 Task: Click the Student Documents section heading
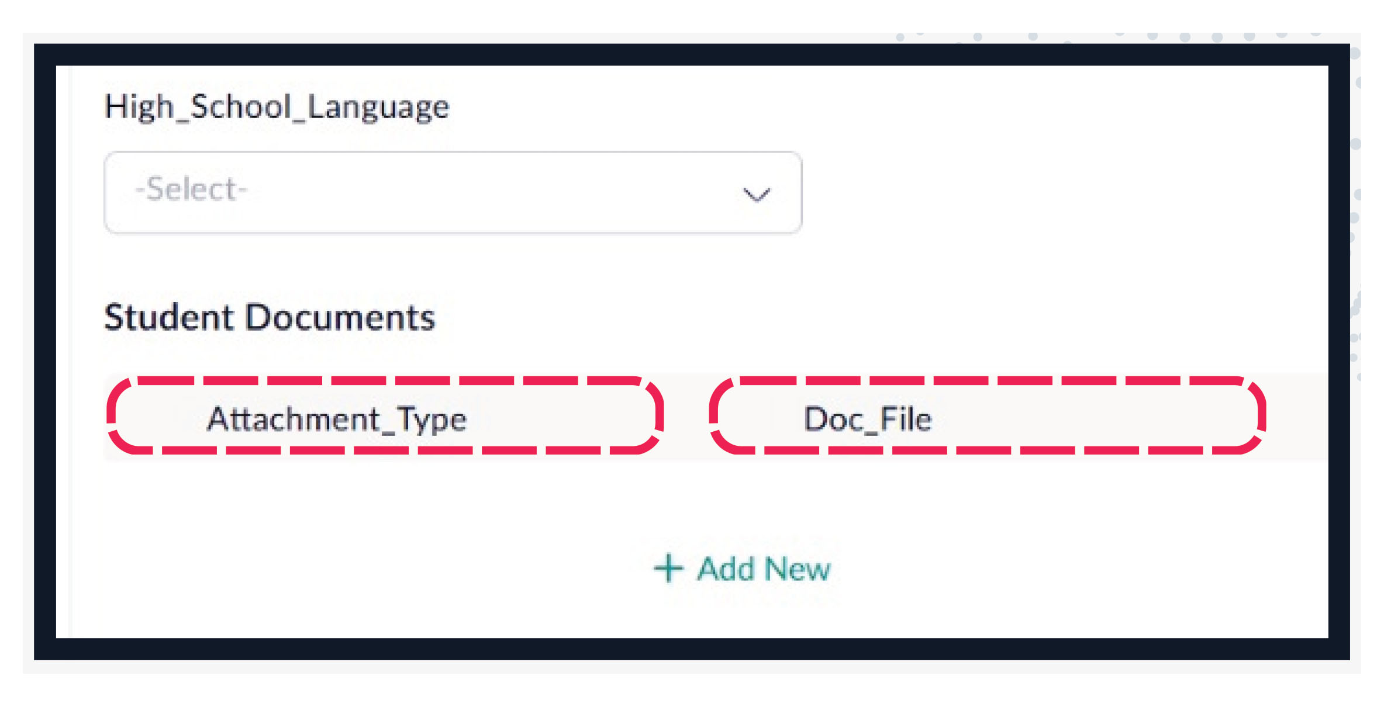[270, 318]
